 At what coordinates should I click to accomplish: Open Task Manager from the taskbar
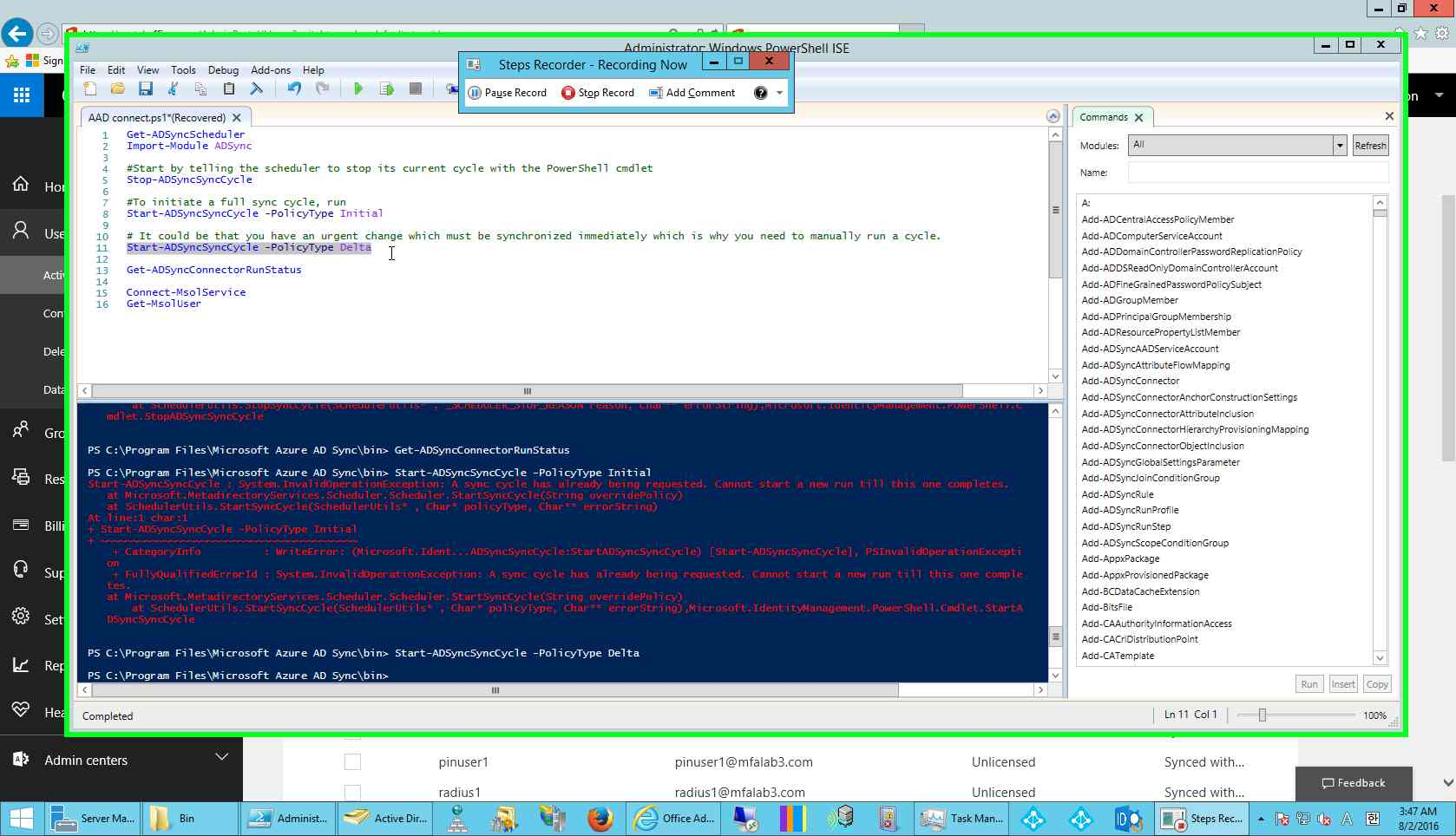pos(963,818)
